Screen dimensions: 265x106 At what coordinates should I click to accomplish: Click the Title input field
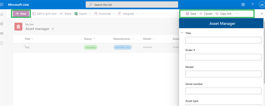tap(223, 40)
